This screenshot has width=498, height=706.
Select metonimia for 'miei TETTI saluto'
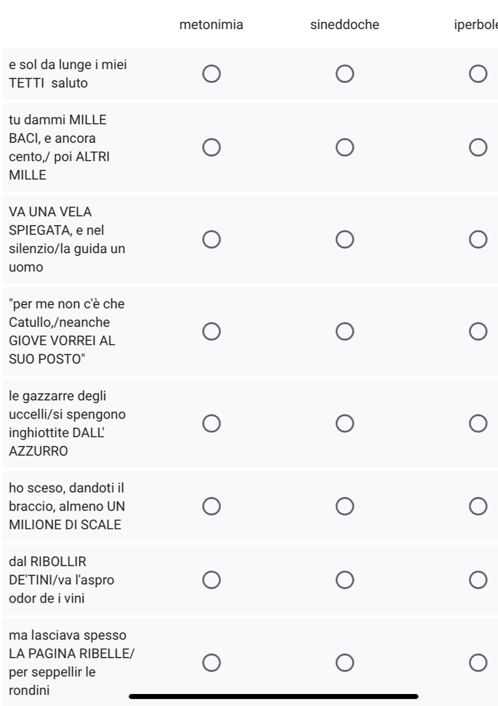212,74
